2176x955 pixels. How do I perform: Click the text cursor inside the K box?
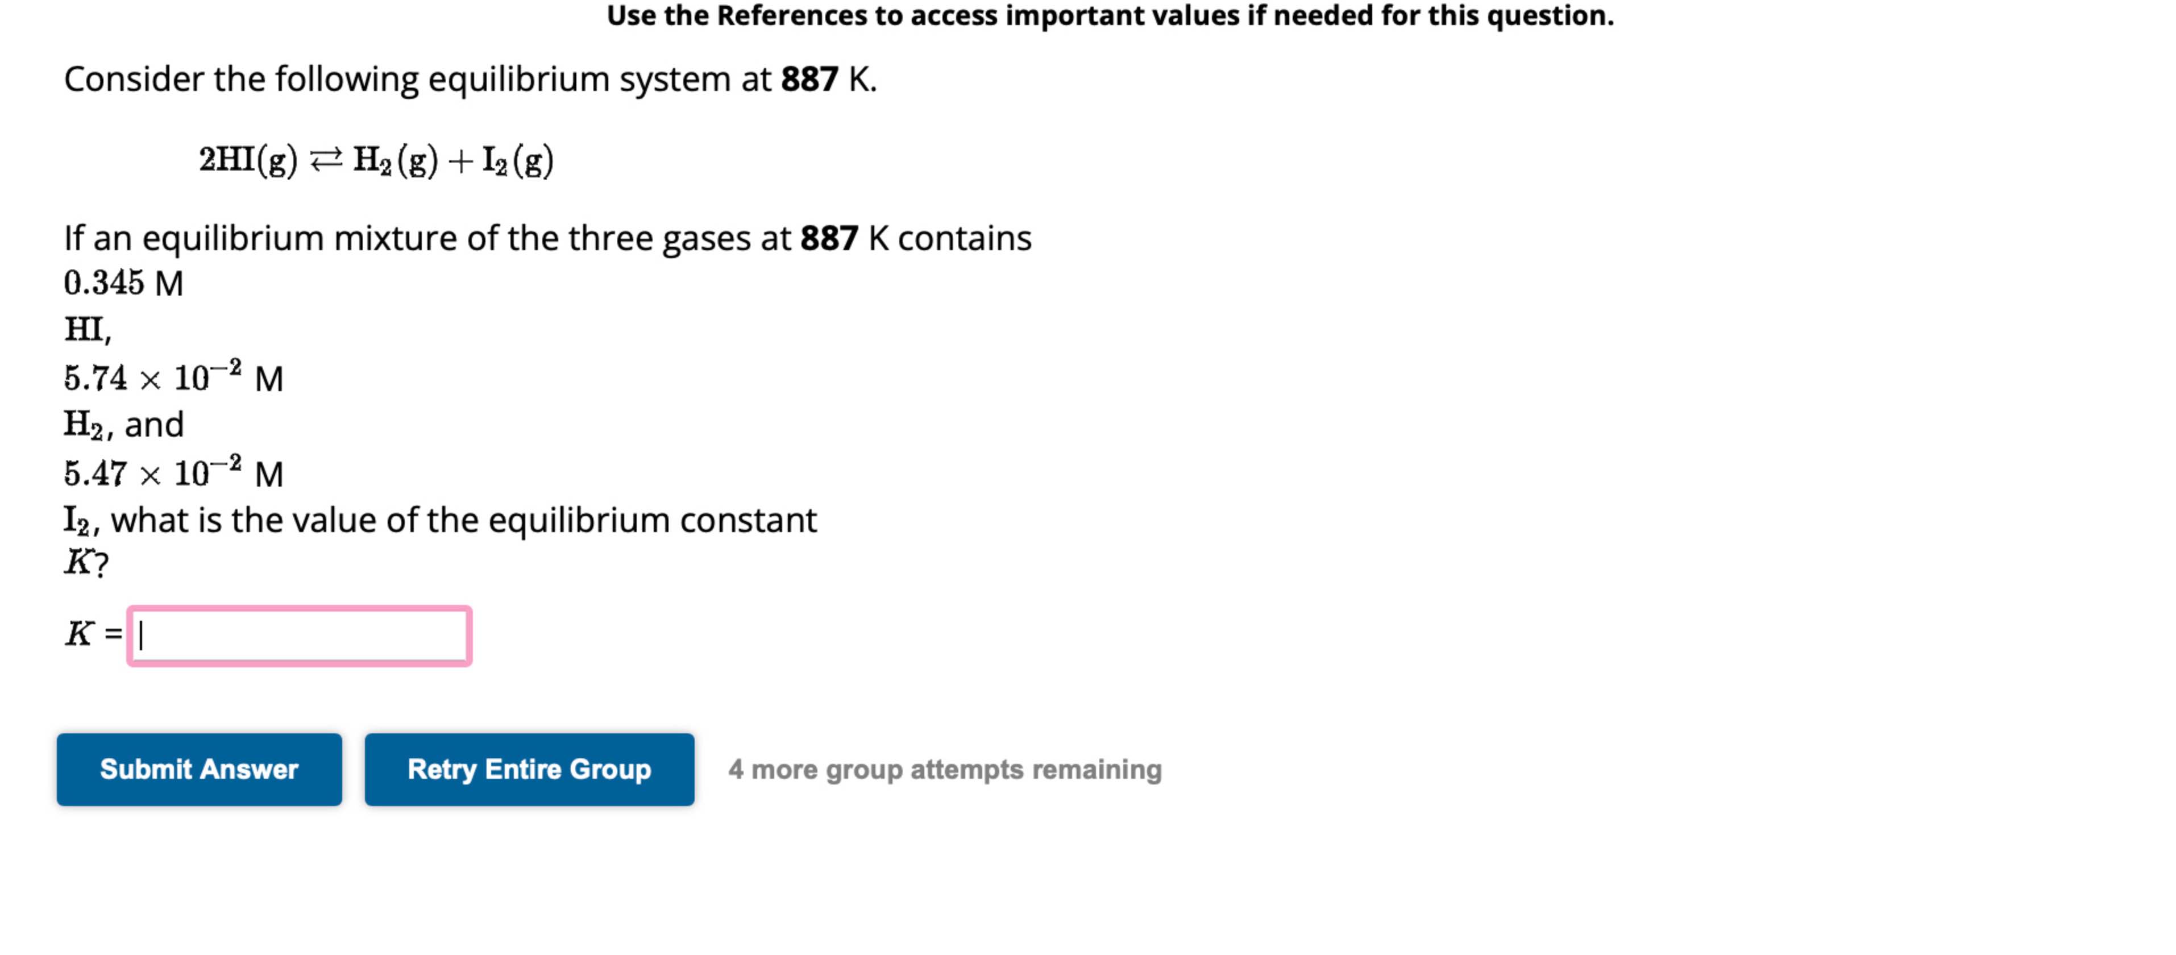click(141, 637)
